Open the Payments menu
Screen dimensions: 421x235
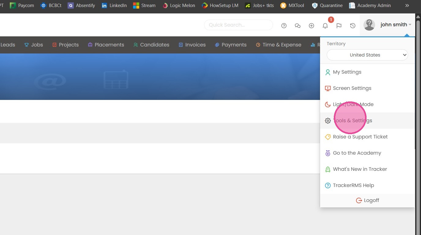click(x=231, y=45)
